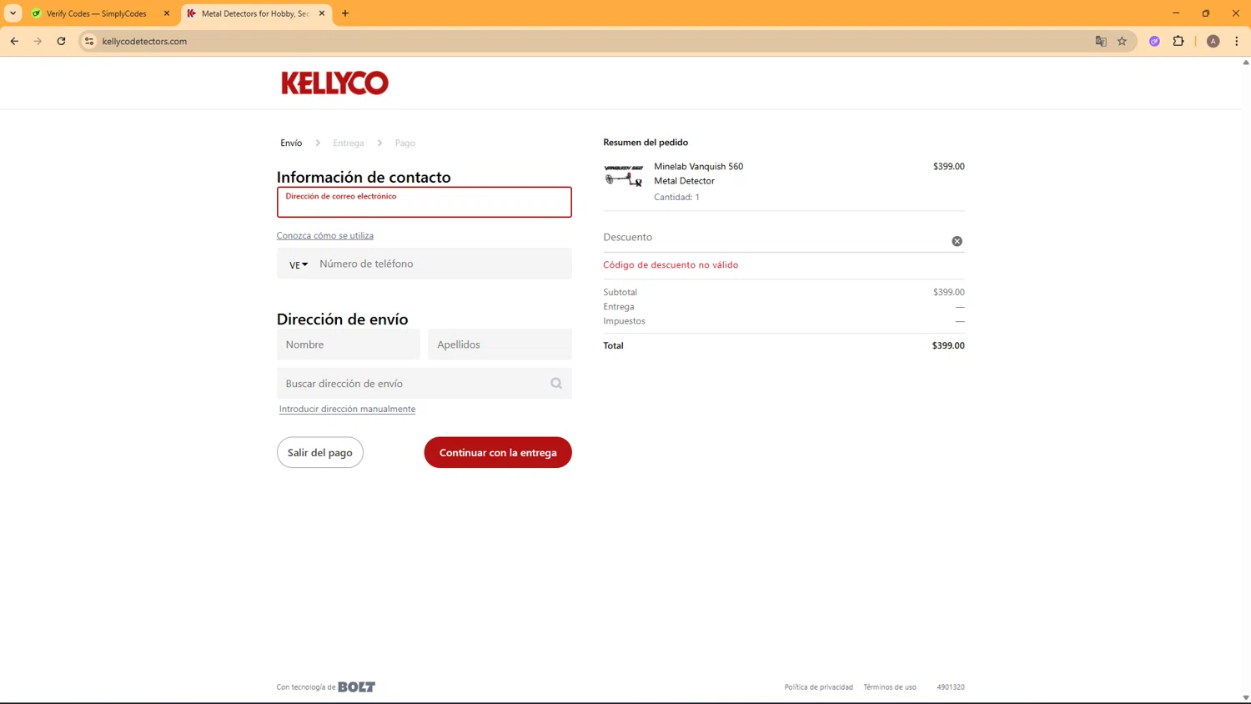This screenshot has height=704, width=1251.
Task: Clear the discount code with the X icon
Action: (x=957, y=241)
